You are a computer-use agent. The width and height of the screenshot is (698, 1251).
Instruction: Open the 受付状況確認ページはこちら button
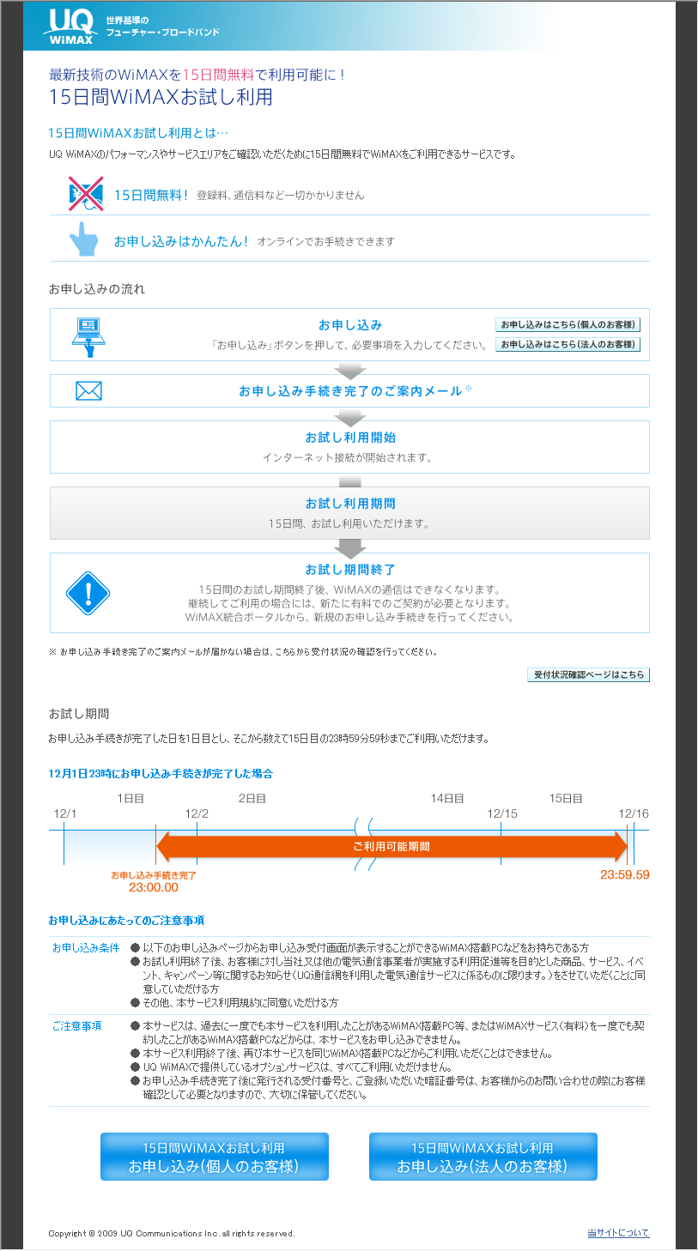[x=588, y=674]
